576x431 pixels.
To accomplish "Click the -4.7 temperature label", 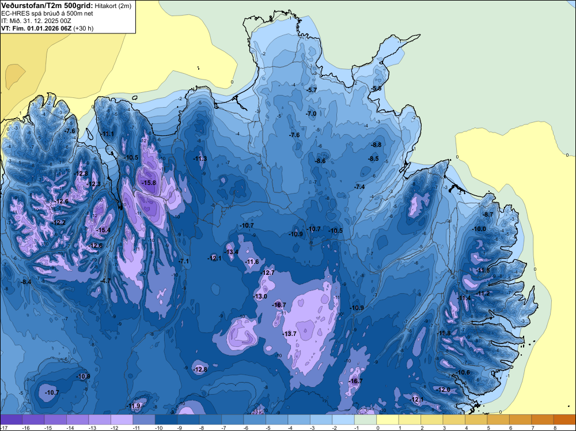I will 105,281.
